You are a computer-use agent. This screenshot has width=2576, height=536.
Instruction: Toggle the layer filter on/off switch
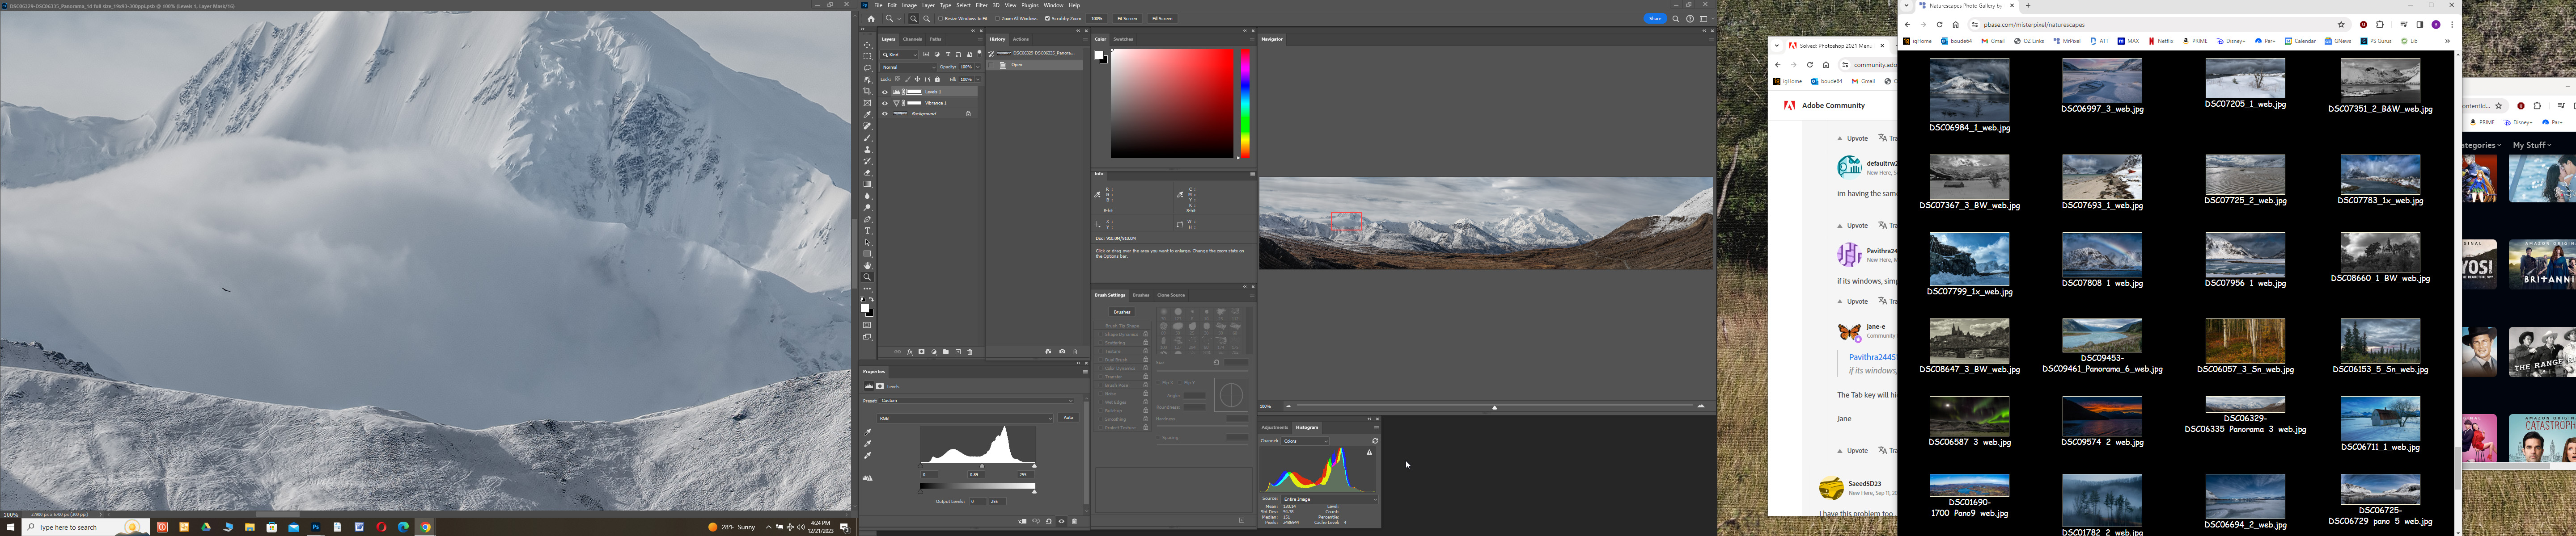click(x=979, y=54)
